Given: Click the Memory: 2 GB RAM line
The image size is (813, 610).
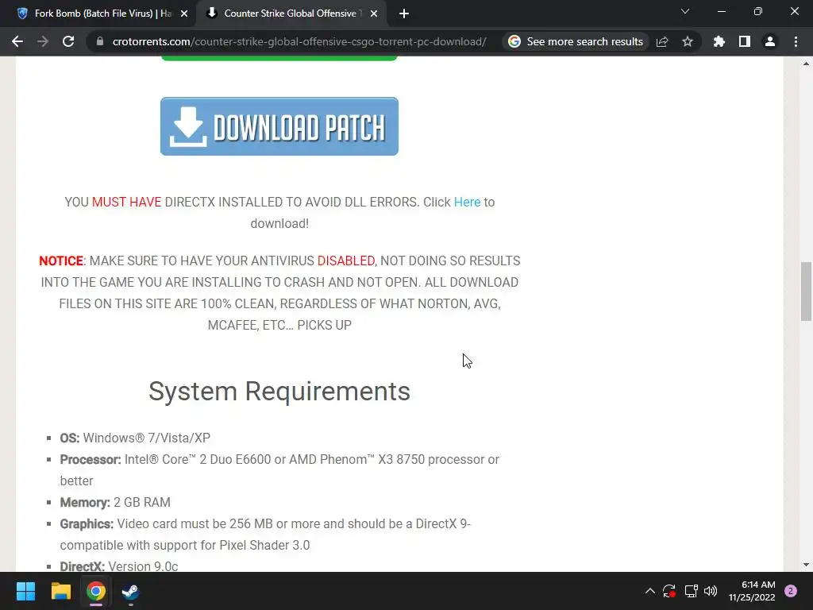Looking at the screenshot, I should pos(115,502).
